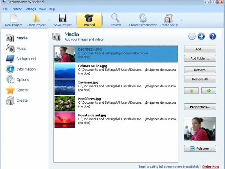The image size is (225, 169).
Task: Click the Order Now link
Action: tap(211, 166)
